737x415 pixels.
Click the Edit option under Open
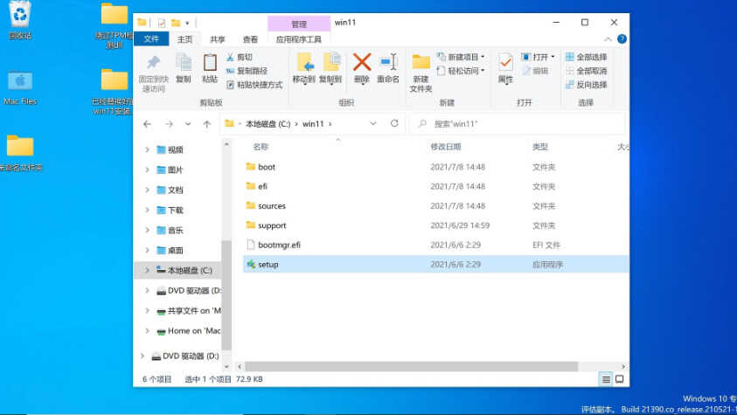point(535,71)
